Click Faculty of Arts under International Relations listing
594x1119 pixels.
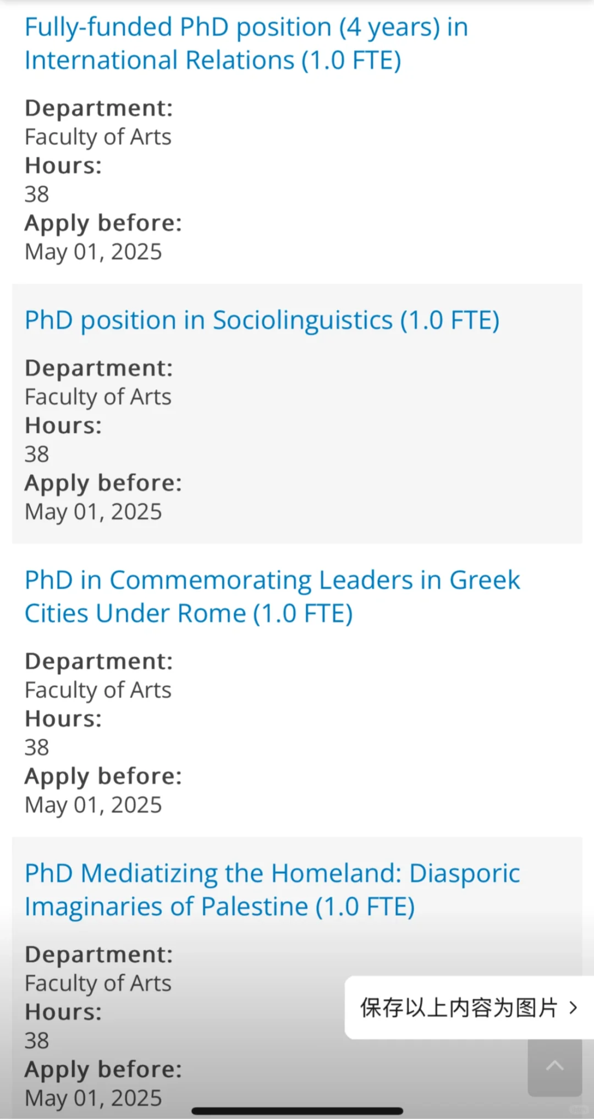tap(98, 137)
